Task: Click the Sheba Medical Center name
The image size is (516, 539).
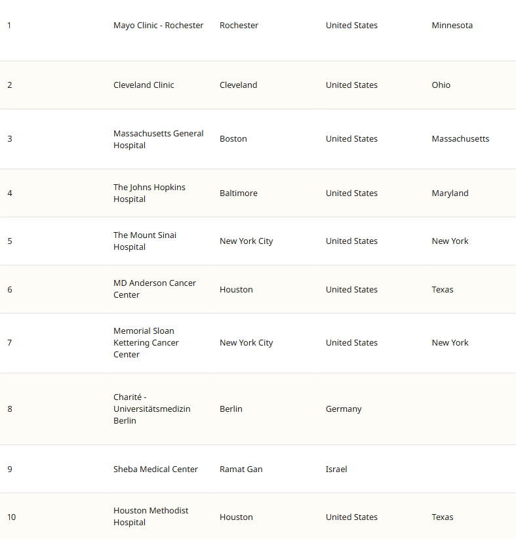Action: [155, 469]
